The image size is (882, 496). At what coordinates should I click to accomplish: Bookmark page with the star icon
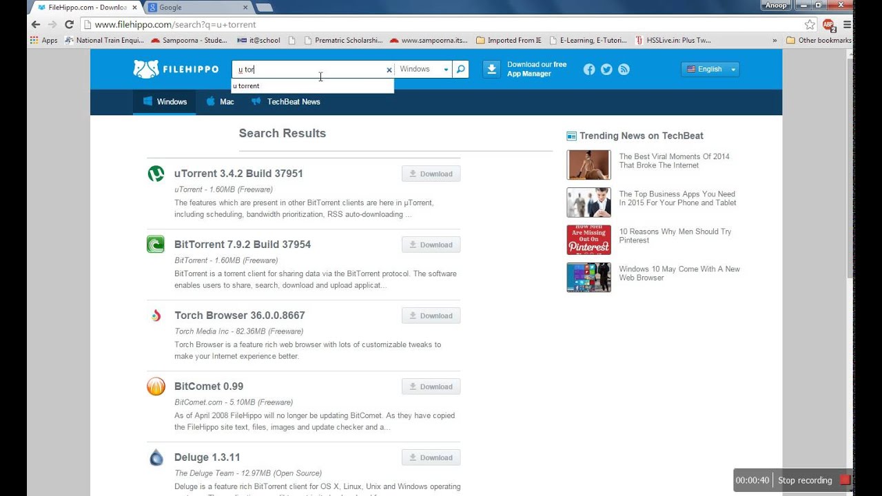(810, 24)
